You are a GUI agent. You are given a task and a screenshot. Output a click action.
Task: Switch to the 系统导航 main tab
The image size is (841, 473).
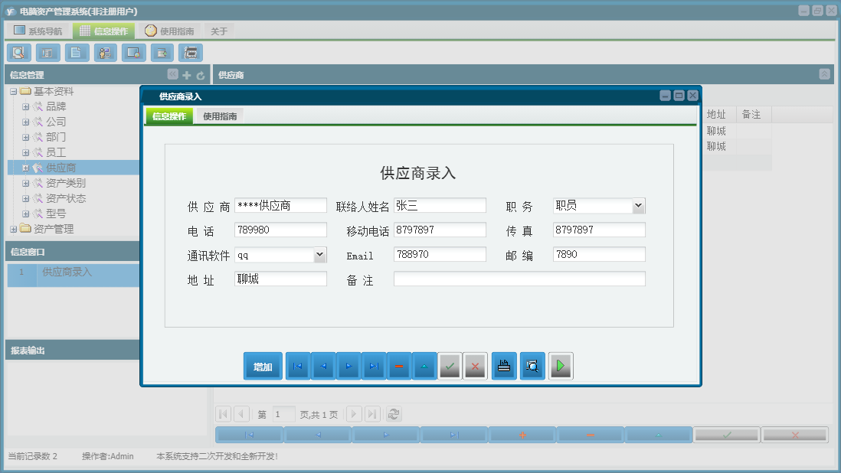38,31
